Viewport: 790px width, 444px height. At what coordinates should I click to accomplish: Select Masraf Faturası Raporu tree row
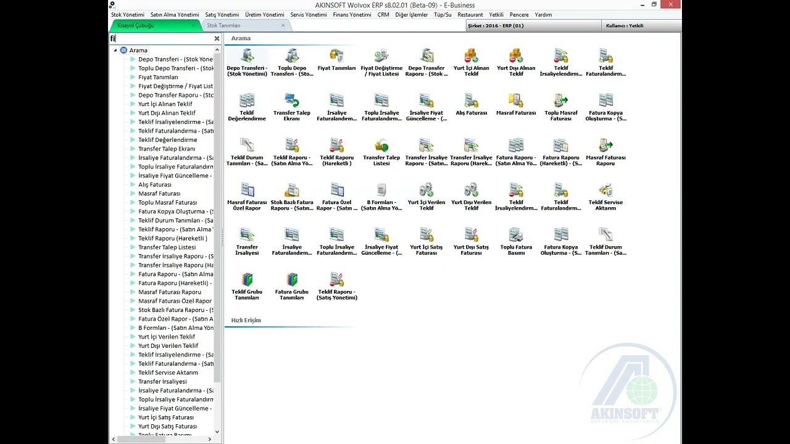pos(170,292)
